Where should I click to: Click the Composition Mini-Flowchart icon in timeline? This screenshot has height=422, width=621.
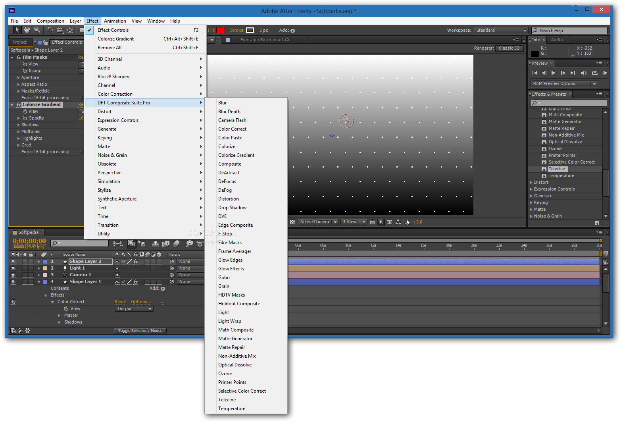coord(118,243)
